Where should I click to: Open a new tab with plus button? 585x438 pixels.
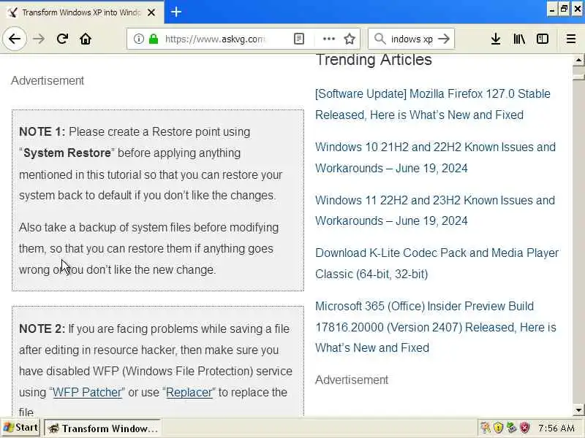click(176, 12)
